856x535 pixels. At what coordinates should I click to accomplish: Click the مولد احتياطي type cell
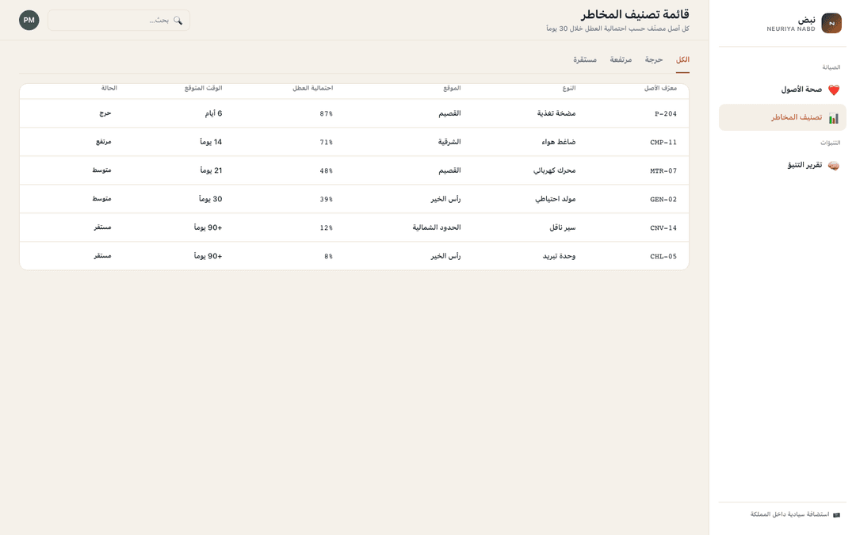[x=555, y=199]
